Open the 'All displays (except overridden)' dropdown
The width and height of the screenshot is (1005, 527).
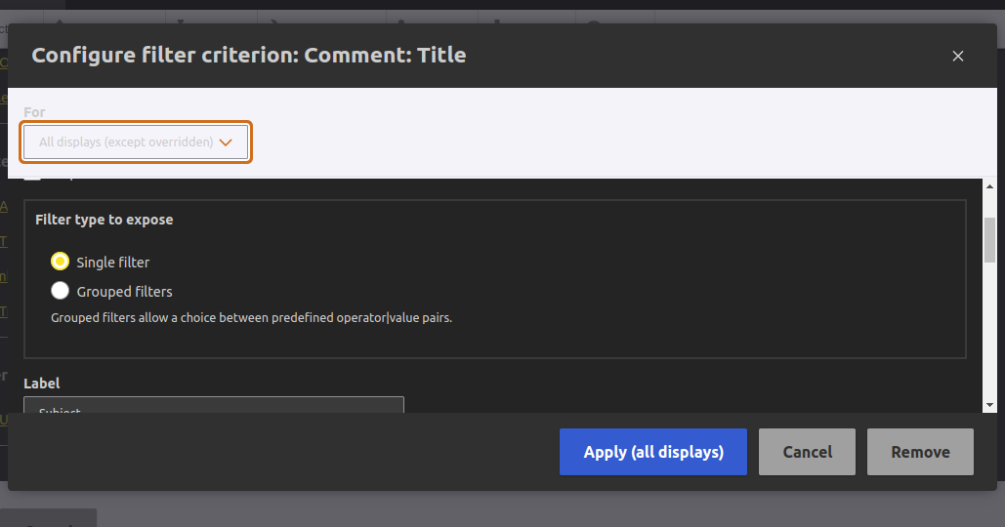tap(136, 142)
